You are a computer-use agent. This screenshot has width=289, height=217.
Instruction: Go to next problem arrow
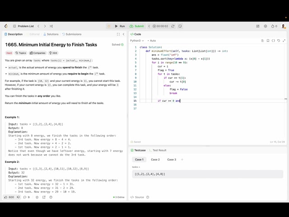tap(45, 26)
